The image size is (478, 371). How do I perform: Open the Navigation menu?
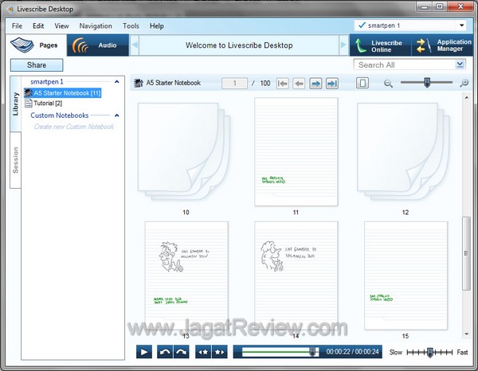[x=96, y=26]
